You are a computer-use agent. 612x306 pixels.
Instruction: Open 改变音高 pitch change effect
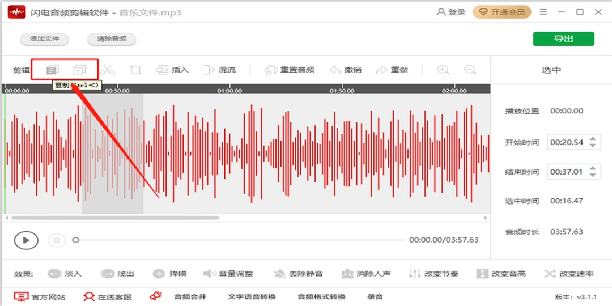coord(501,274)
